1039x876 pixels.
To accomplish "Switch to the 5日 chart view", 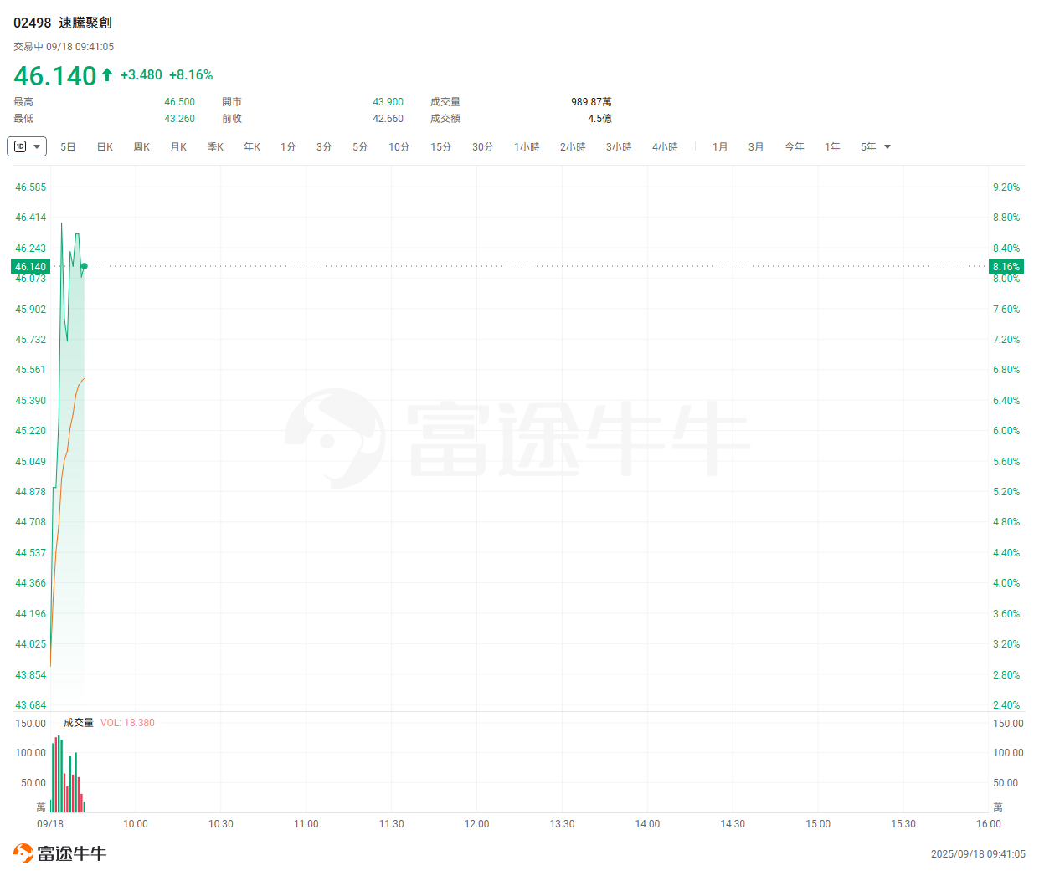I will pyautogui.click(x=68, y=147).
